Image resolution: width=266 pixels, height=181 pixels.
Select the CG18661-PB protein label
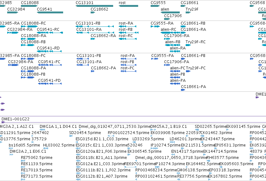193,56
